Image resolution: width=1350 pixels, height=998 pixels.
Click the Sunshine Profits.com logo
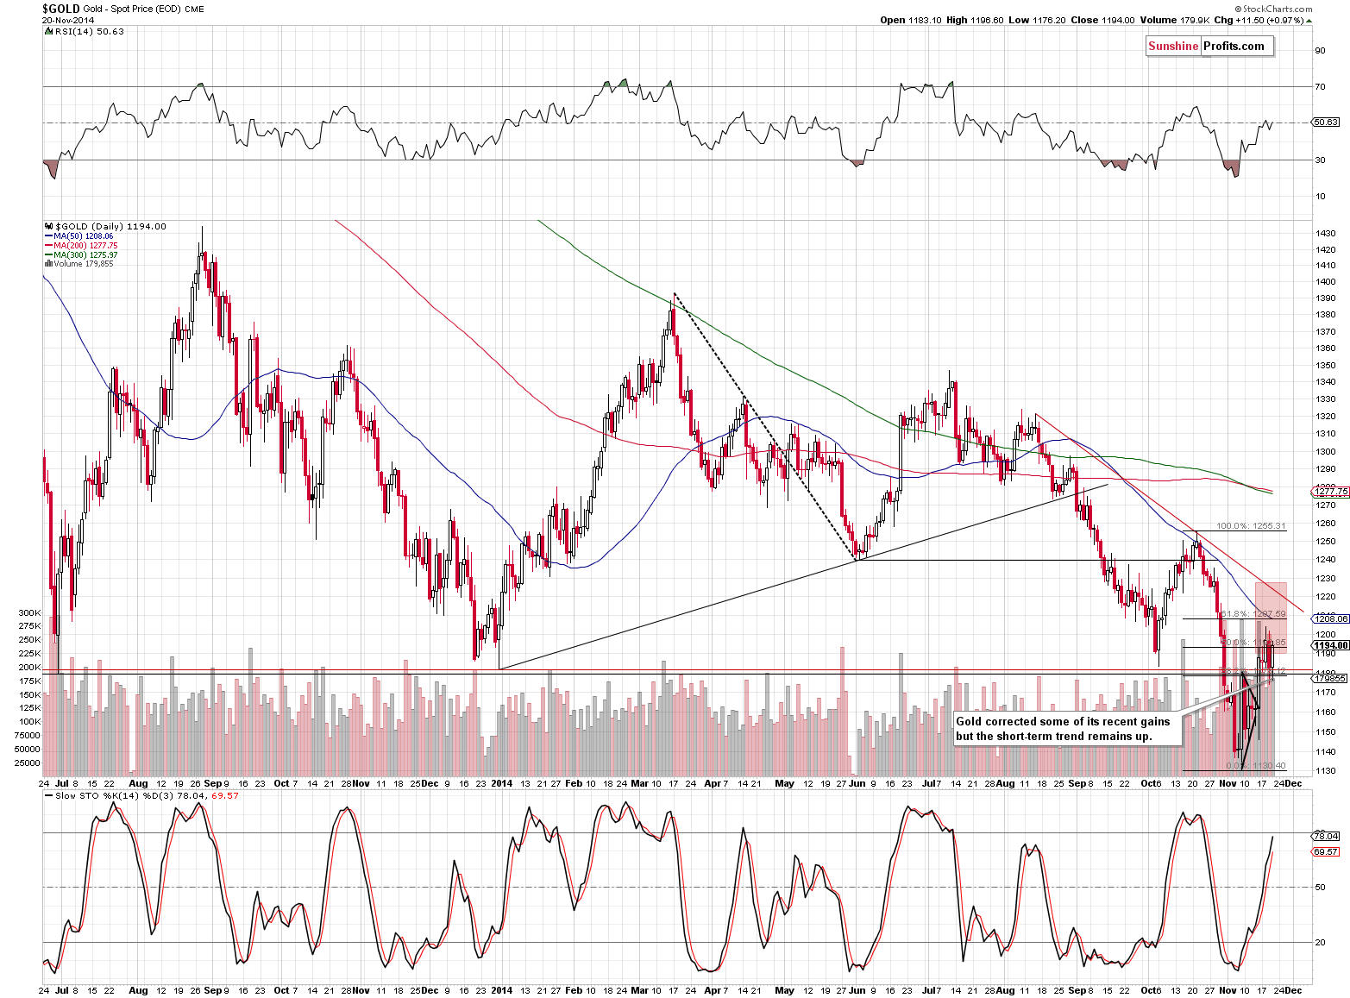[1209, 47]
